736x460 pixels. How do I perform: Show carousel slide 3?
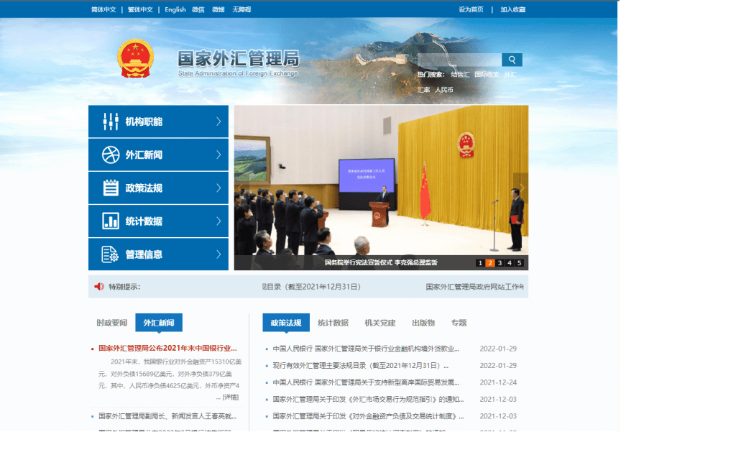coord(500,263)
